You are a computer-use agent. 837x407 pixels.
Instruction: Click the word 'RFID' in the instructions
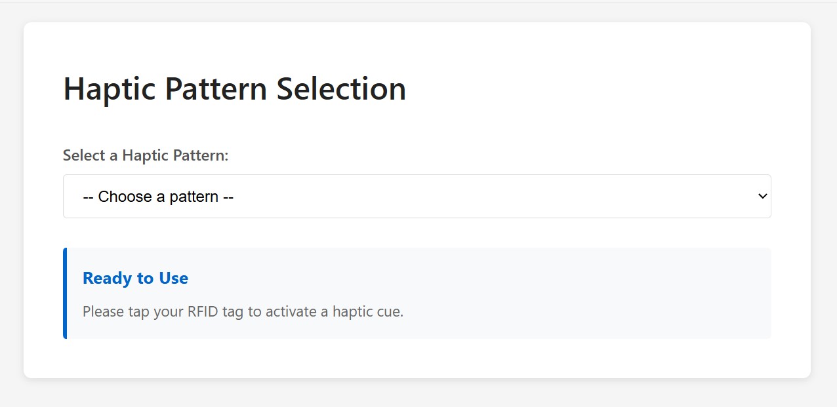click(x=201, y=311)
